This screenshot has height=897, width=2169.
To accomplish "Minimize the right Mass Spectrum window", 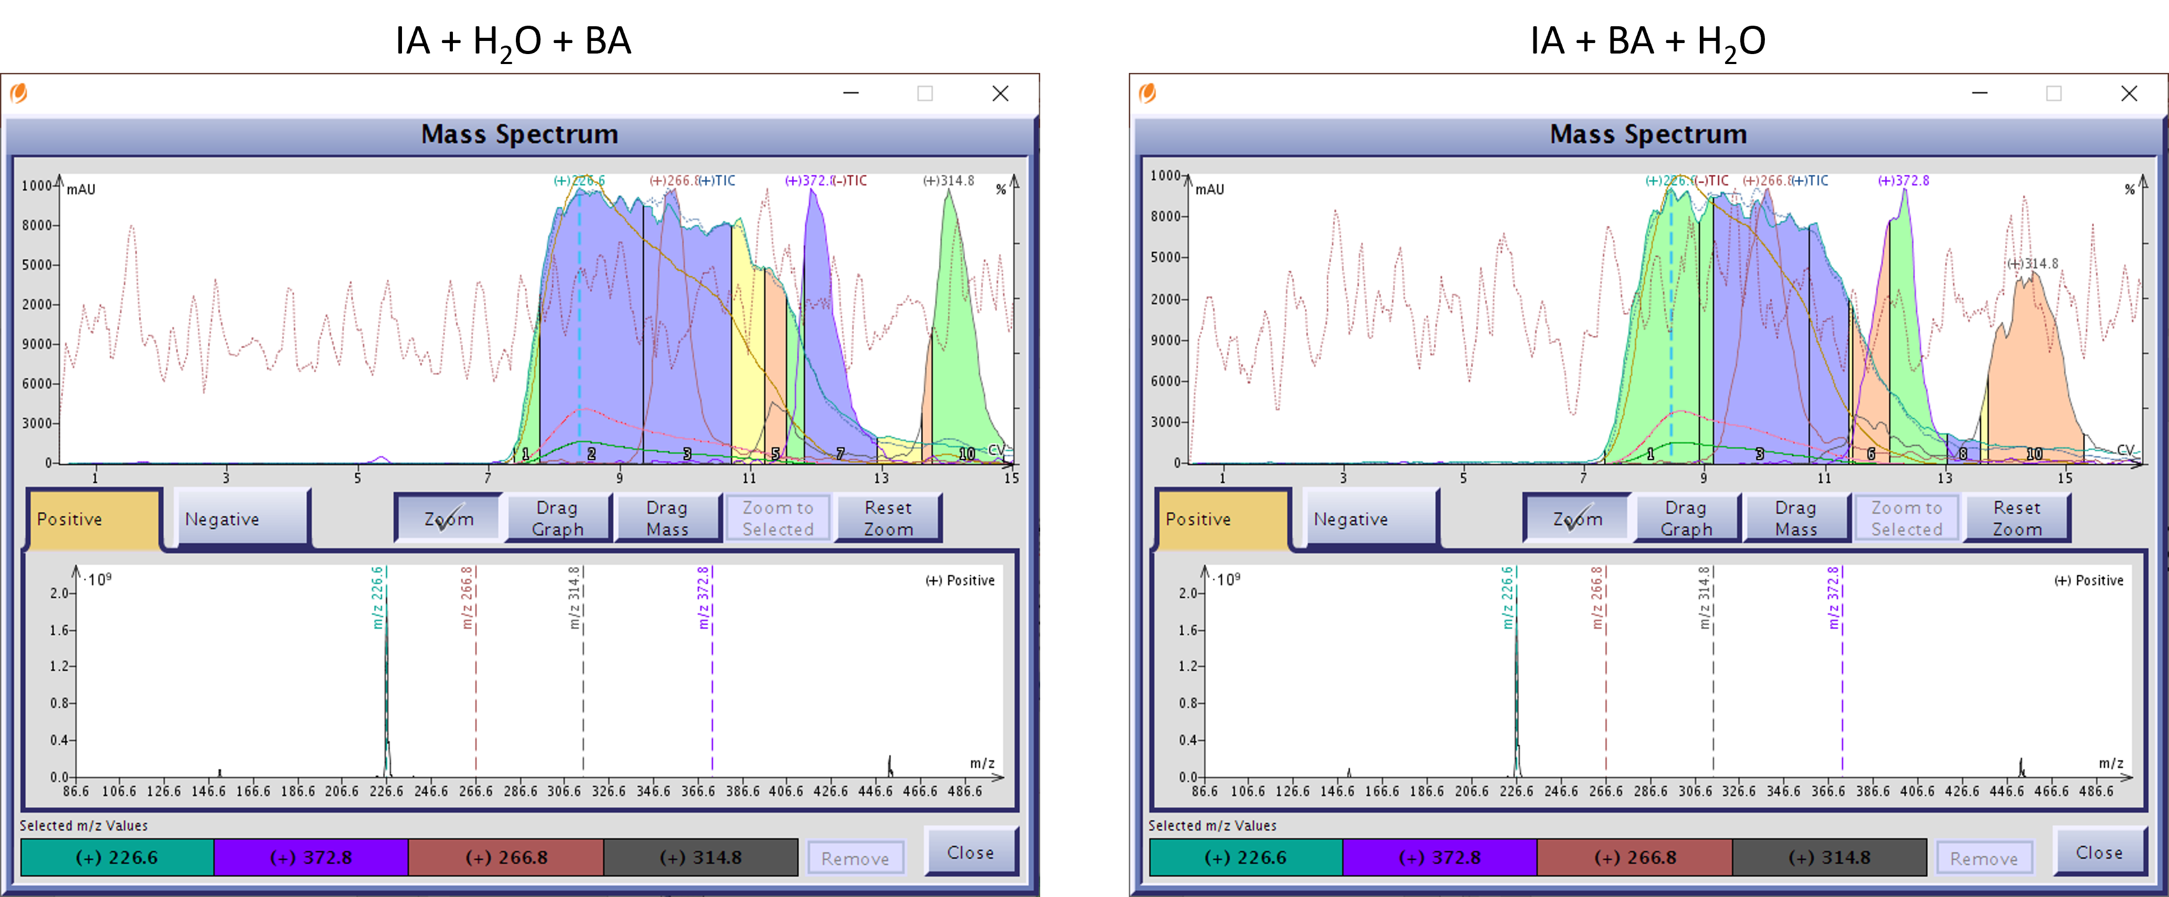I will tap(1980, 93).
